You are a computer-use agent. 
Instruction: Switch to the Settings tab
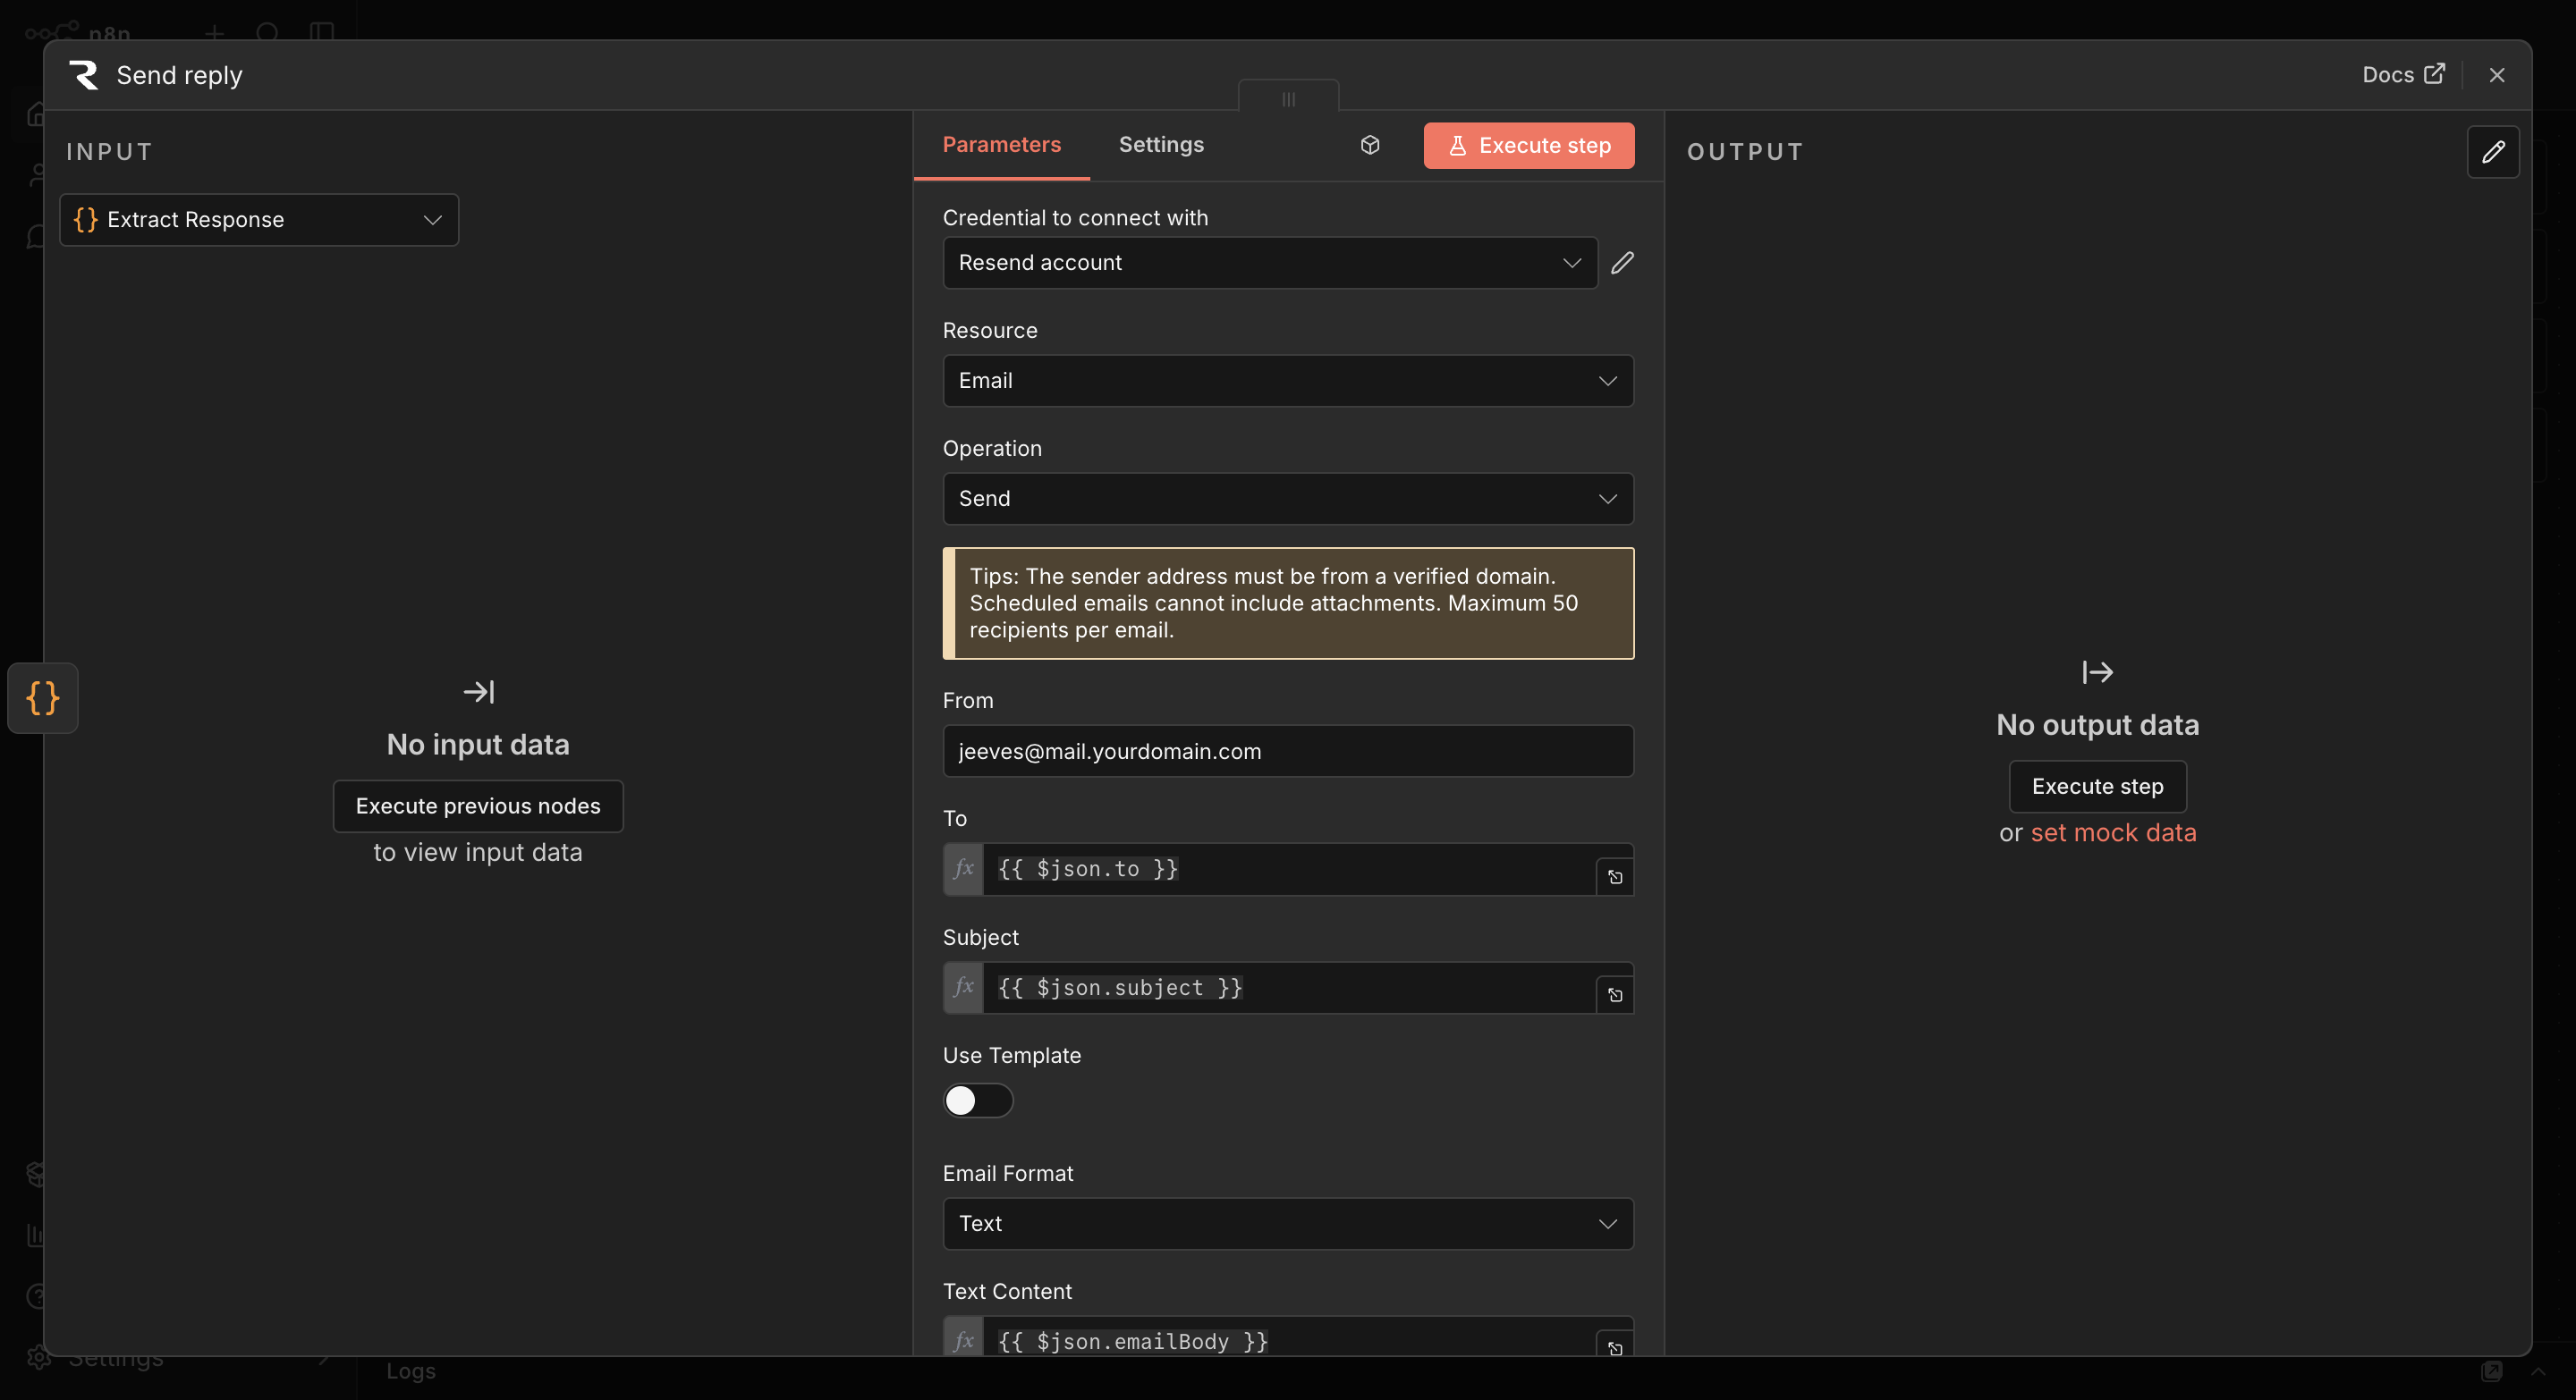pyautogui.click(x=1160, y=145)
